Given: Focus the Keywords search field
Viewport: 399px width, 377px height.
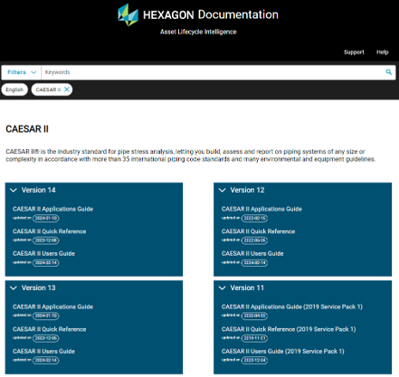Looking at the screenshot, I should tap(213, 72).
